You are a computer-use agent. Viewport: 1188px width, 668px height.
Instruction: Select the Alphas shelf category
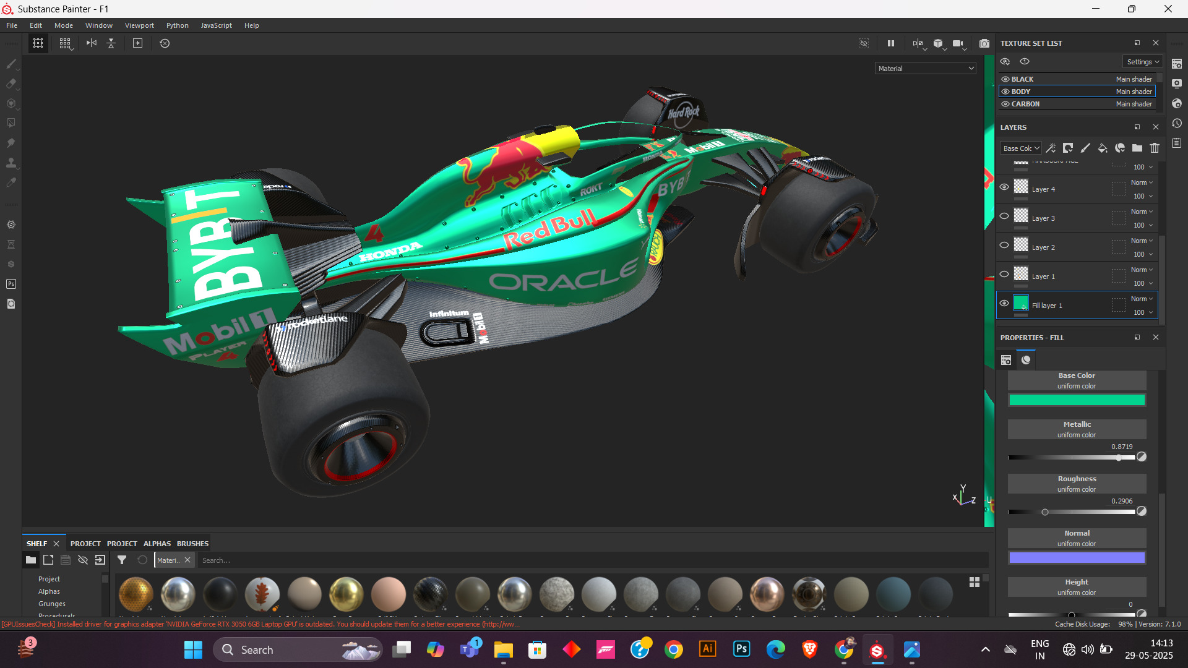49,591
